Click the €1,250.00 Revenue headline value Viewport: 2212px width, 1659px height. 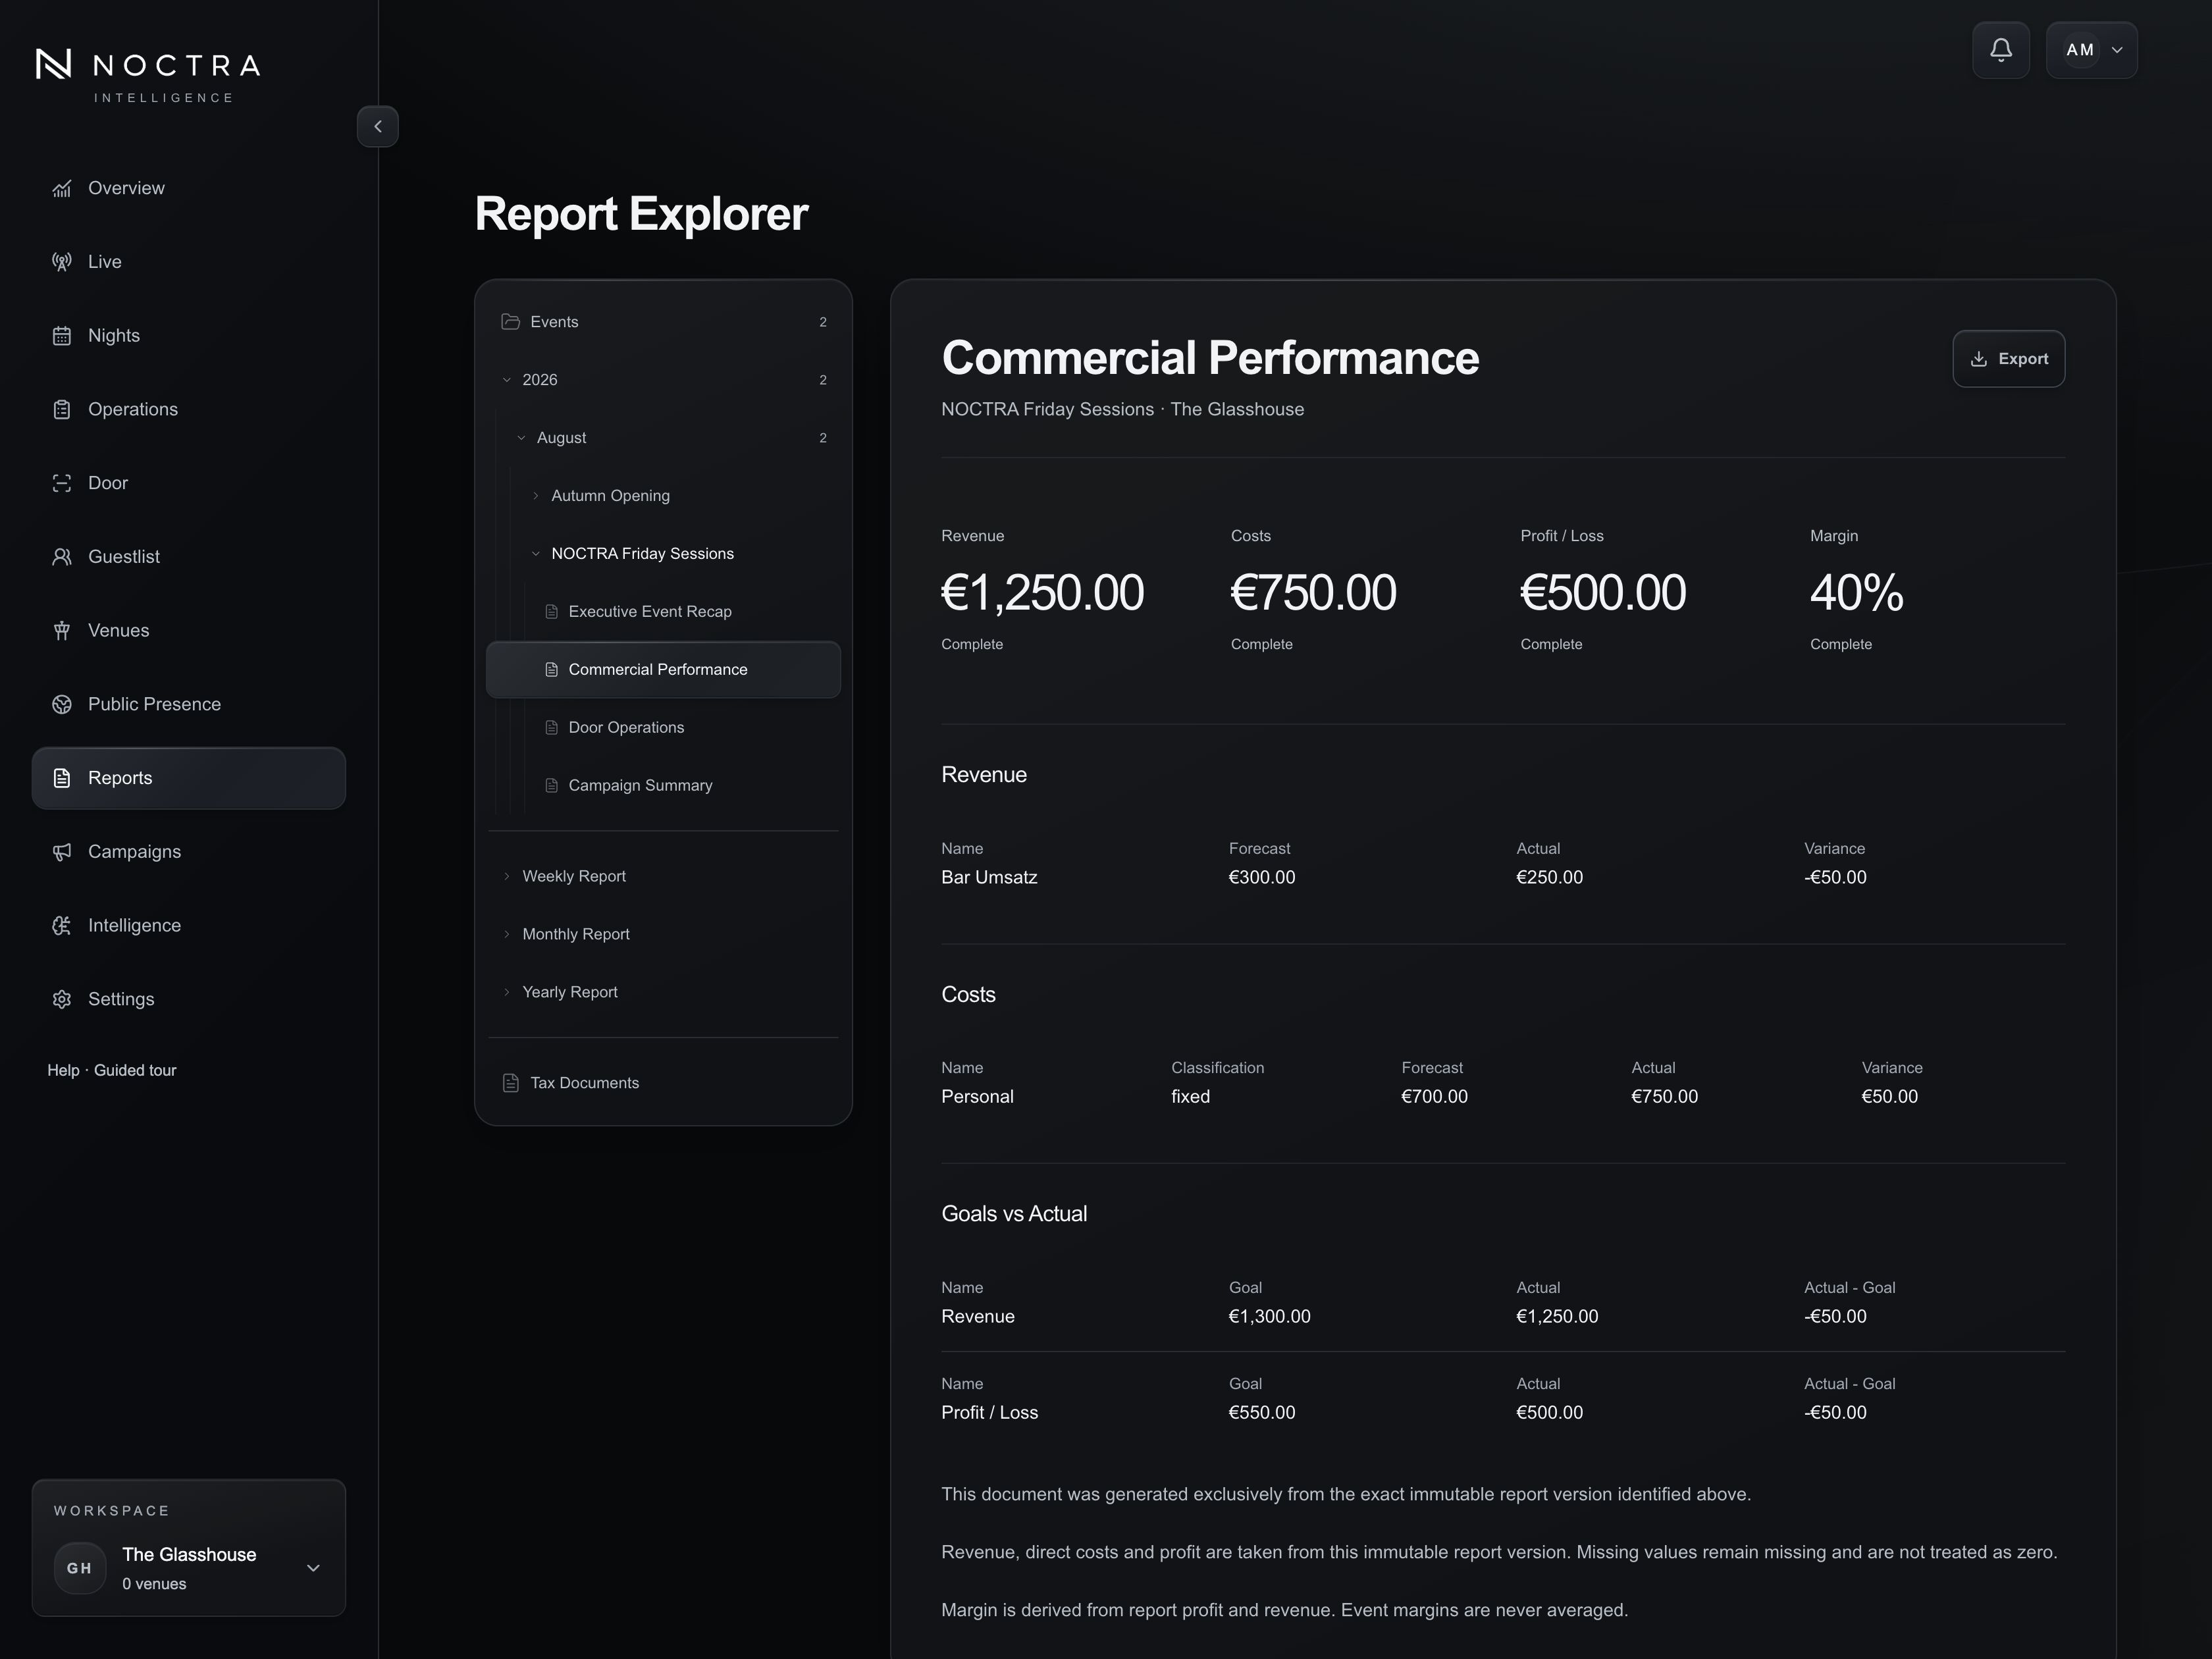(x=1042, y=593)
